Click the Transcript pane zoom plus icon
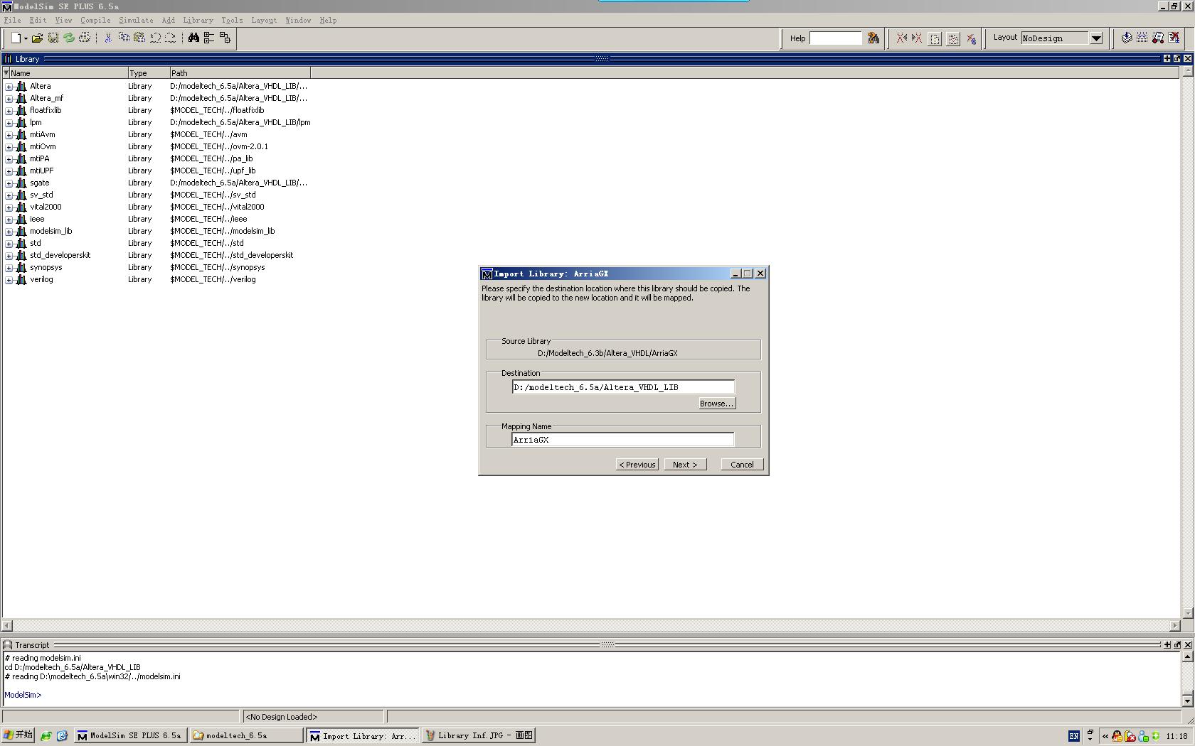Screen dimensions: 1195x746 pyautogui.click(x=1167, y=645)
